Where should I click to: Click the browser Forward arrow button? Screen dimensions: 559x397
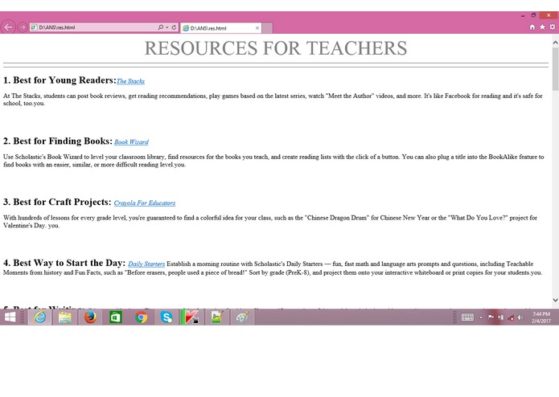pyautogui.click(x=22, y=27)
